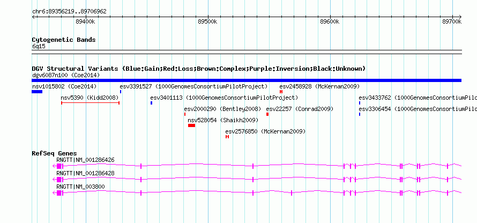Click the large terminal exon of NM_001286426
The image size is (477, 223).
coord(59,166)
